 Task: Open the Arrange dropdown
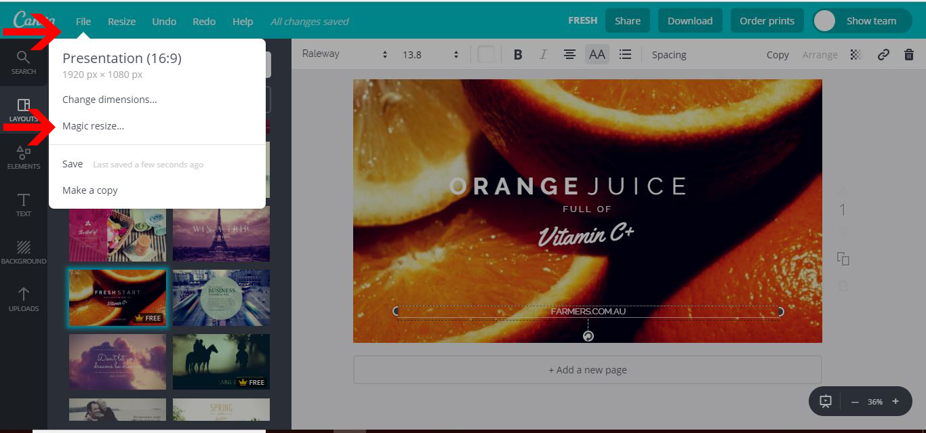click(x=820, y=54)
